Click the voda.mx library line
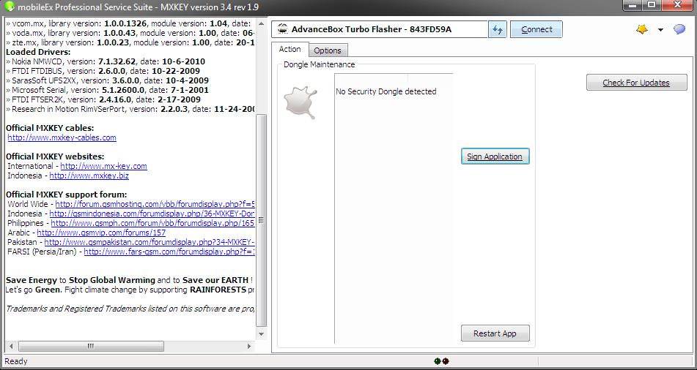 130,33
